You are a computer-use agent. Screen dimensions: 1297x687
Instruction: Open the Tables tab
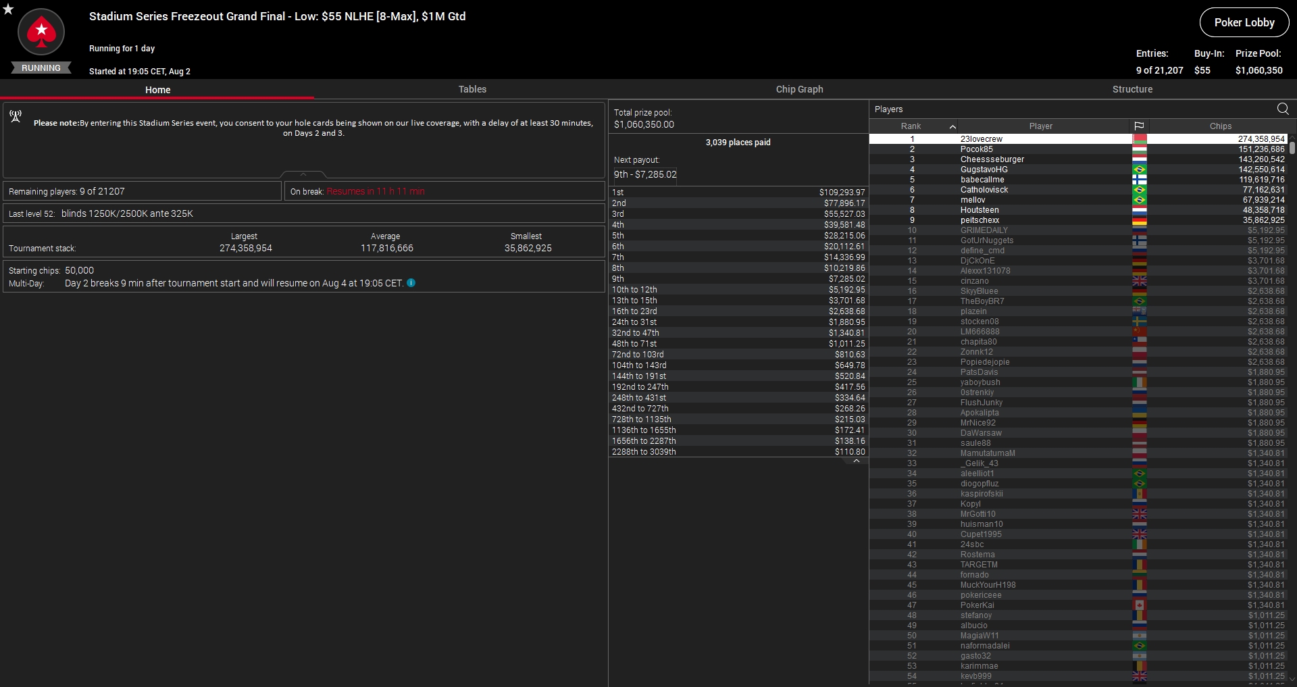point(472,89)
